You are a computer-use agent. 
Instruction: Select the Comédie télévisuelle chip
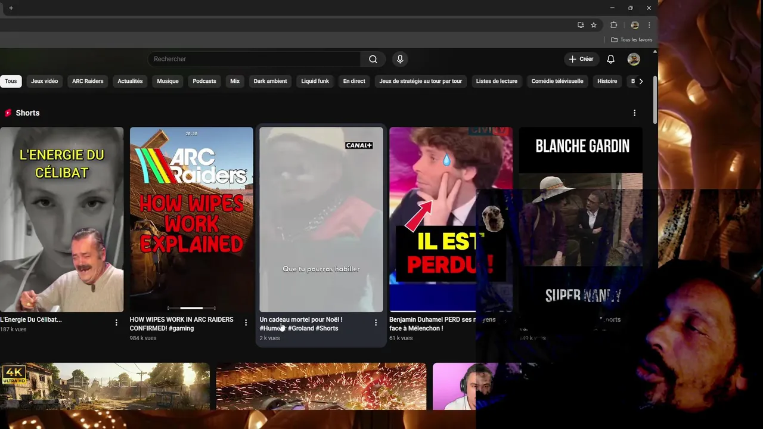557,81
